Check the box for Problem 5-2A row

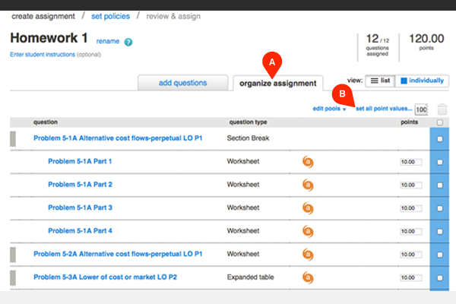pos(440,254)
